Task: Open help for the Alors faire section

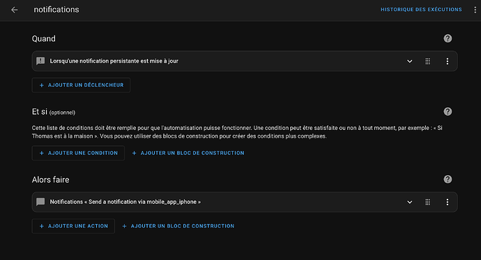Action: pyautogui.click(x=448, y=179)
